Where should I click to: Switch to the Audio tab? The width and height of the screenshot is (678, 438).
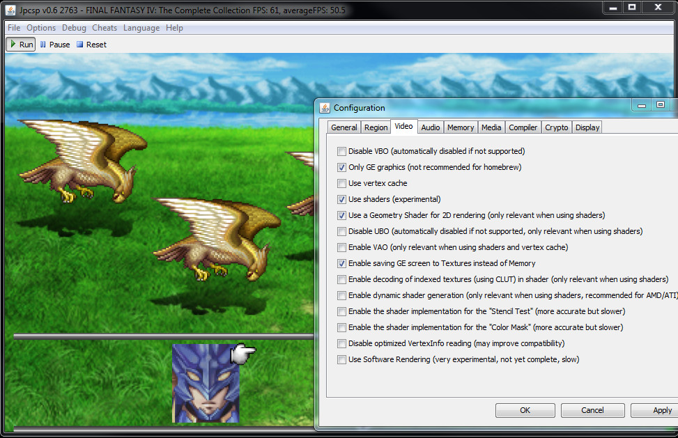[x=431, y=127]
